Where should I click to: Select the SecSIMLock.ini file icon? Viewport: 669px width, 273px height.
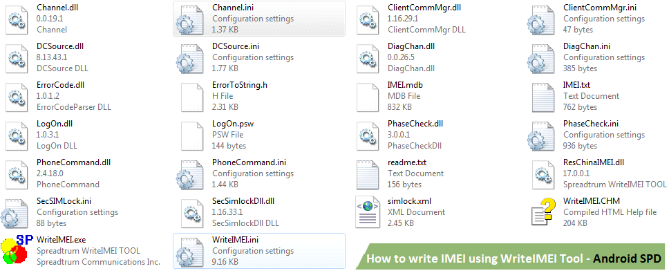coord(15,214)
